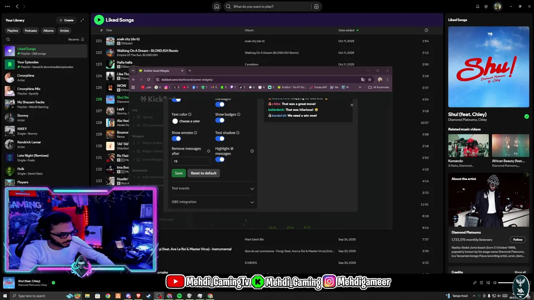Image resolution: width=534 pixels, height=300 pixels.
Task: Toggle the Show emotes switch
Action: (176, 138)
